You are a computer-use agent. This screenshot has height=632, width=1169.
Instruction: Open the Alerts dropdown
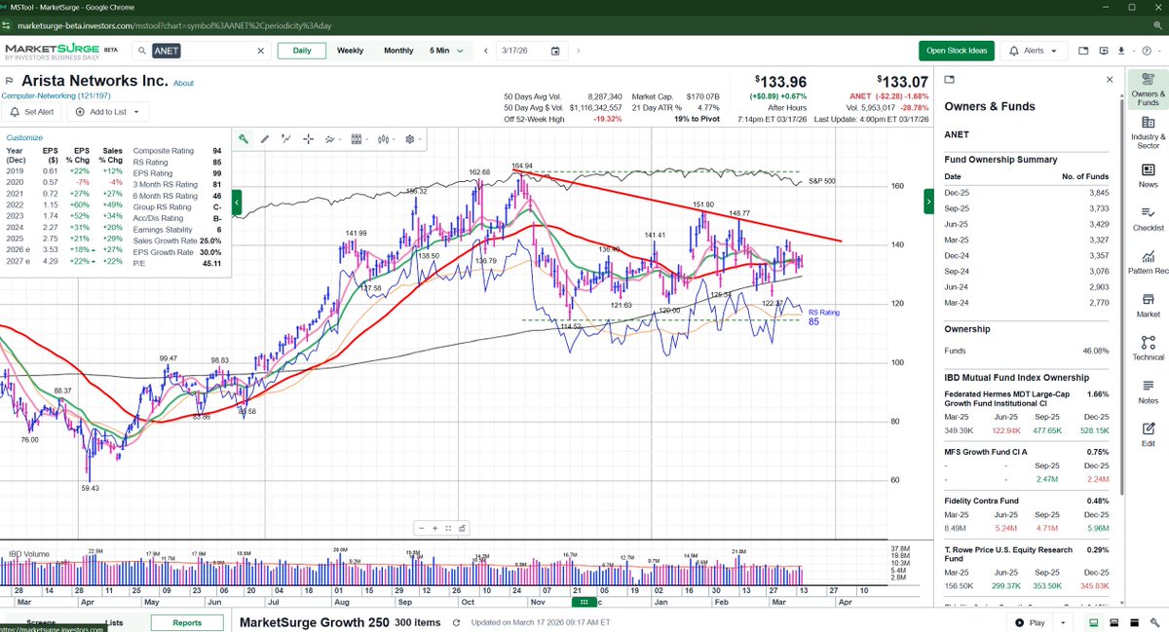(x=1036, y=51)
